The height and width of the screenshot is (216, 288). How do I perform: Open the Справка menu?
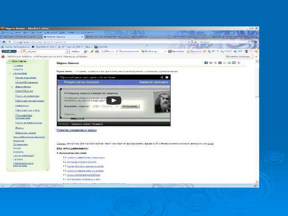tap(87, 32)
